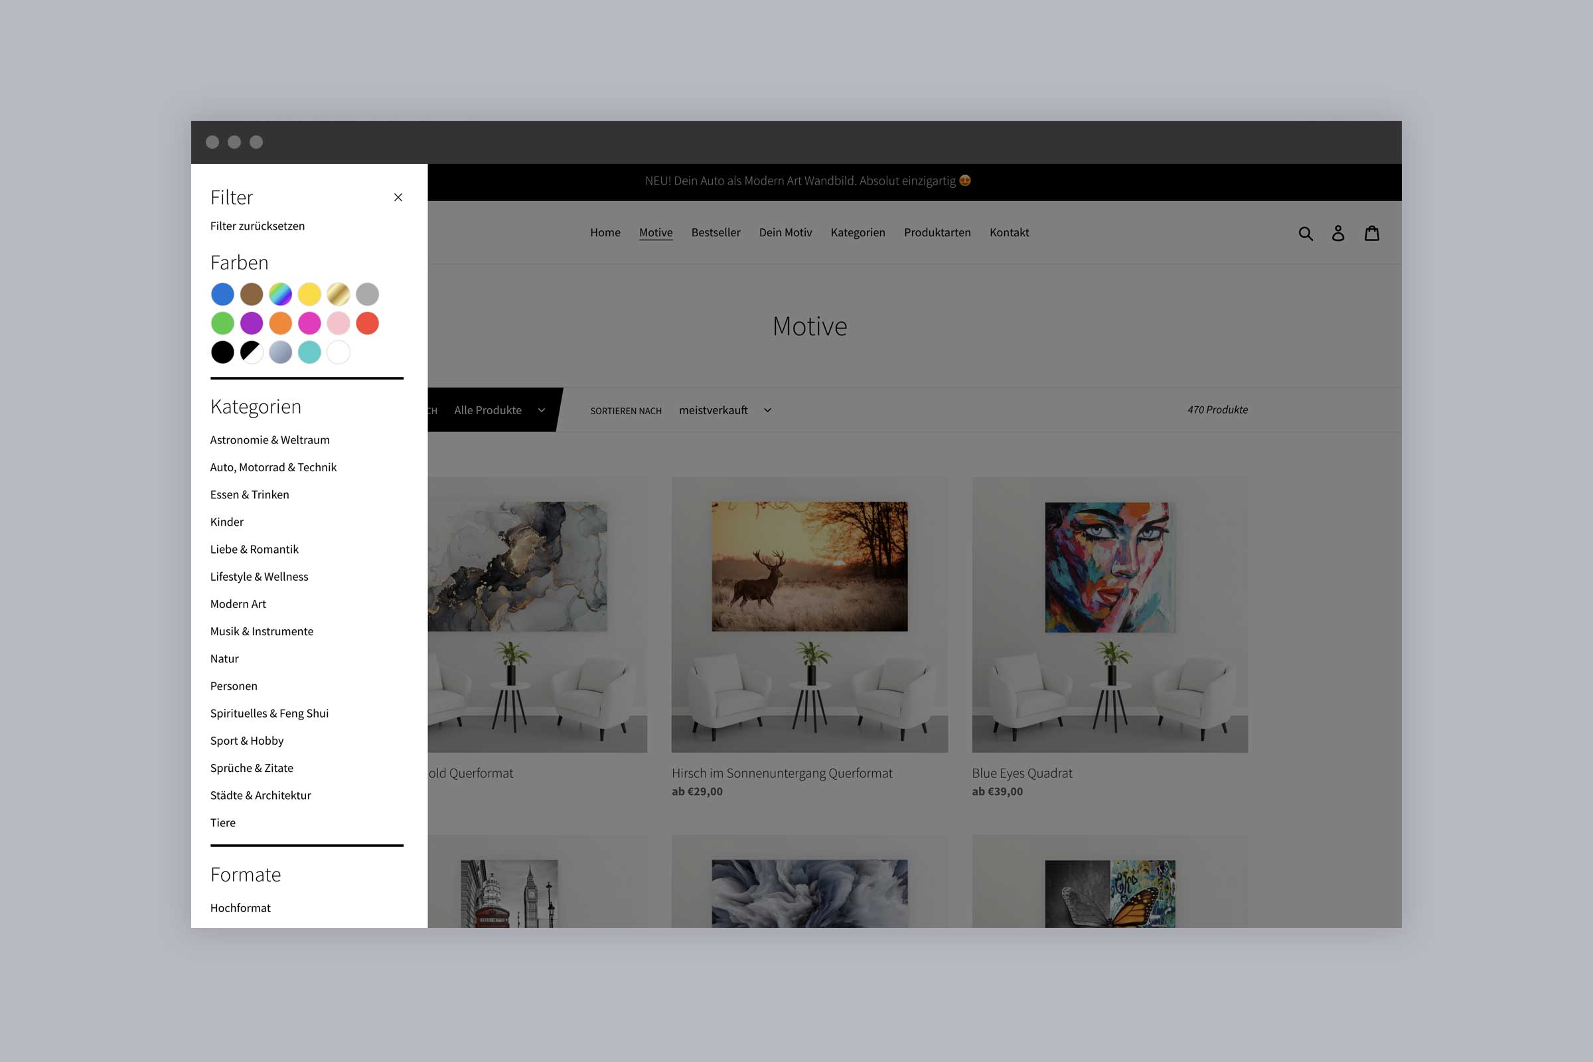Click Filter zurücksetzen link
The image size is (1593, 1062).
point(258,226)
